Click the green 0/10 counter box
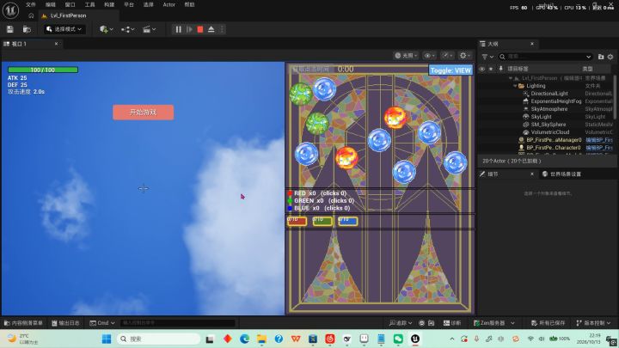619x348 pixels. click(322, 221)
